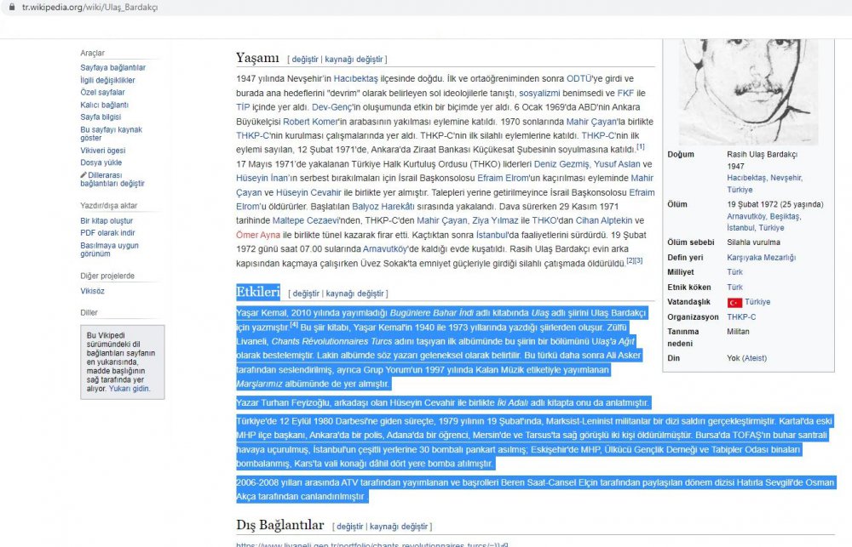Click değiştir beside the Yaşamı heading

coord(305,60)
